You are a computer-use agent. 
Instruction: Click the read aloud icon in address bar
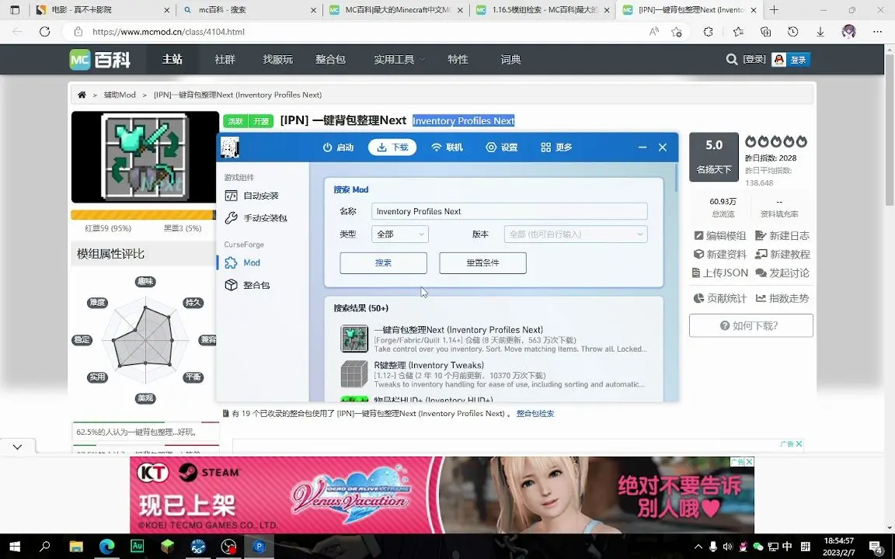tap(654, 32)
